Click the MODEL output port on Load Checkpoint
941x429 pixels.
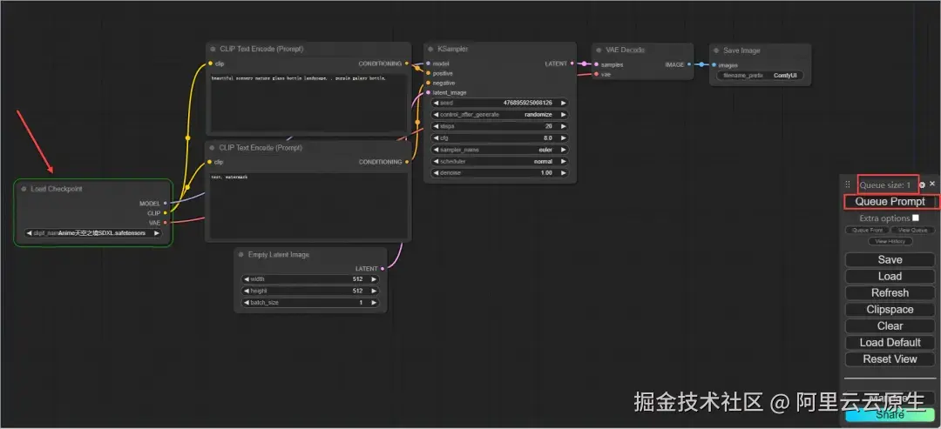point(165,203)
